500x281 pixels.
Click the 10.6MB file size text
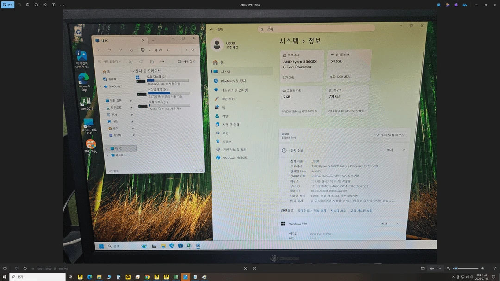click(63, 269)
